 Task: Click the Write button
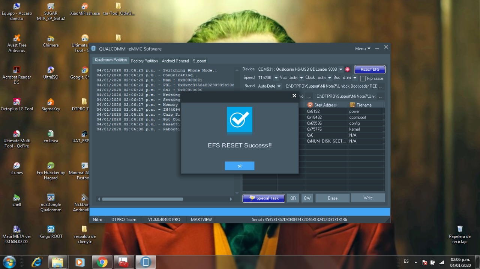pyautogui.click(x=368, y=198)
